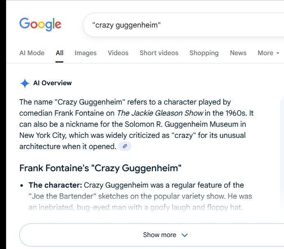
Task: Click the Frank Fontaine's "Crazy Guggenheim" heading
Action: [x=100, y=168]
